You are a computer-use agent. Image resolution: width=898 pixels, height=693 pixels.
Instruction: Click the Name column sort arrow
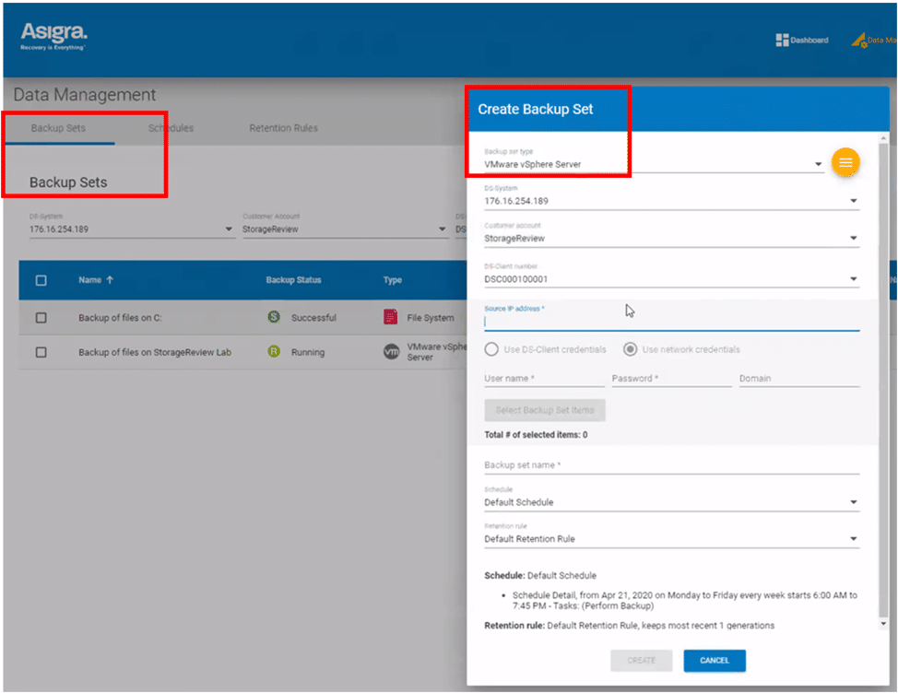pyautogui.click(x=110, y=280)
